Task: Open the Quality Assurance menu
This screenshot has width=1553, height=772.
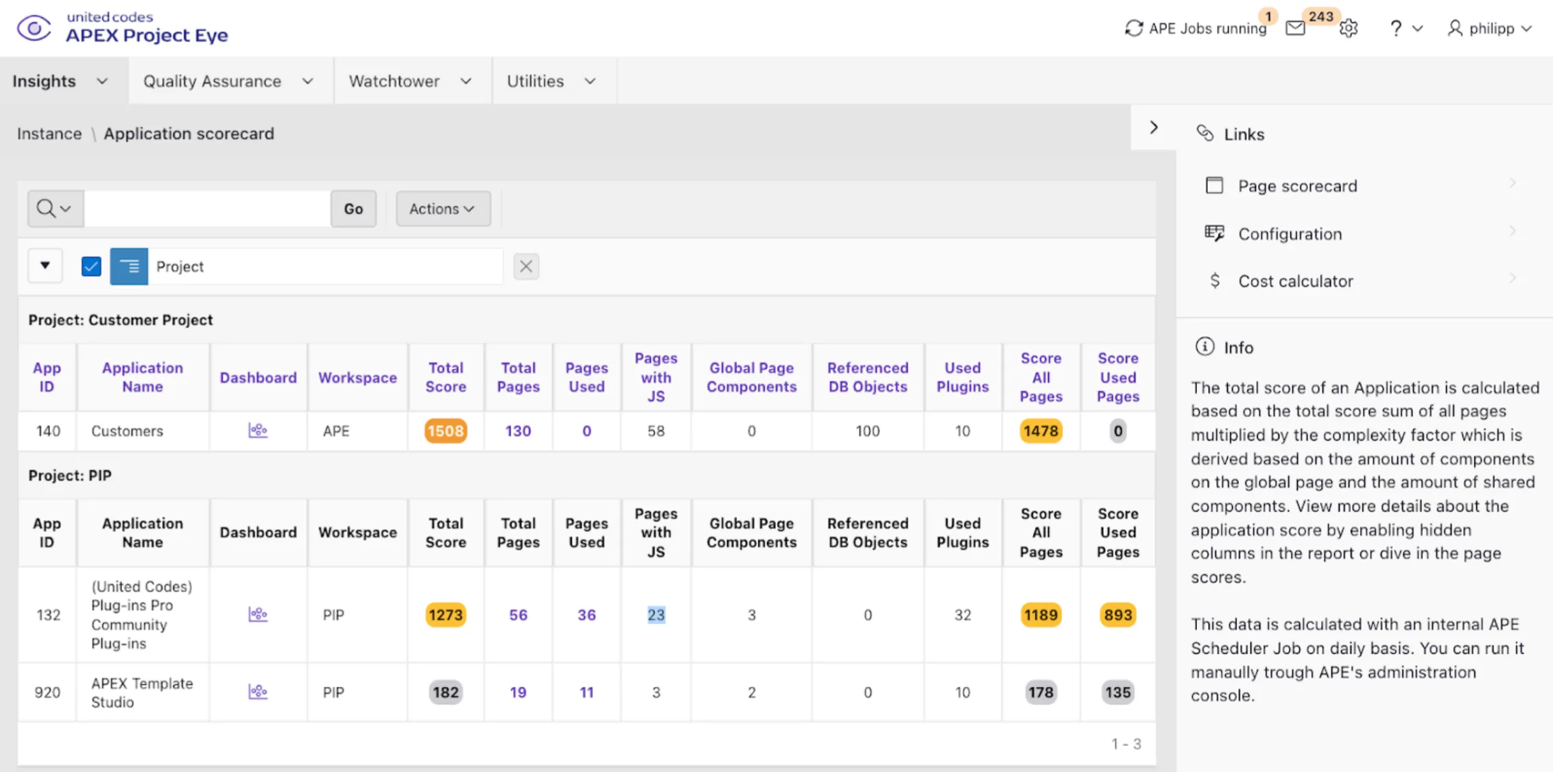Action: 226,81
